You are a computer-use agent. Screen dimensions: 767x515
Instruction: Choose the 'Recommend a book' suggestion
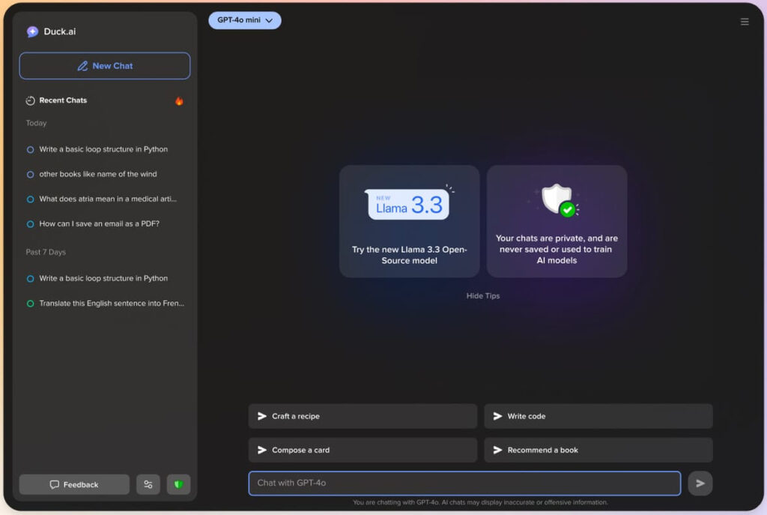tap(598, 450)
